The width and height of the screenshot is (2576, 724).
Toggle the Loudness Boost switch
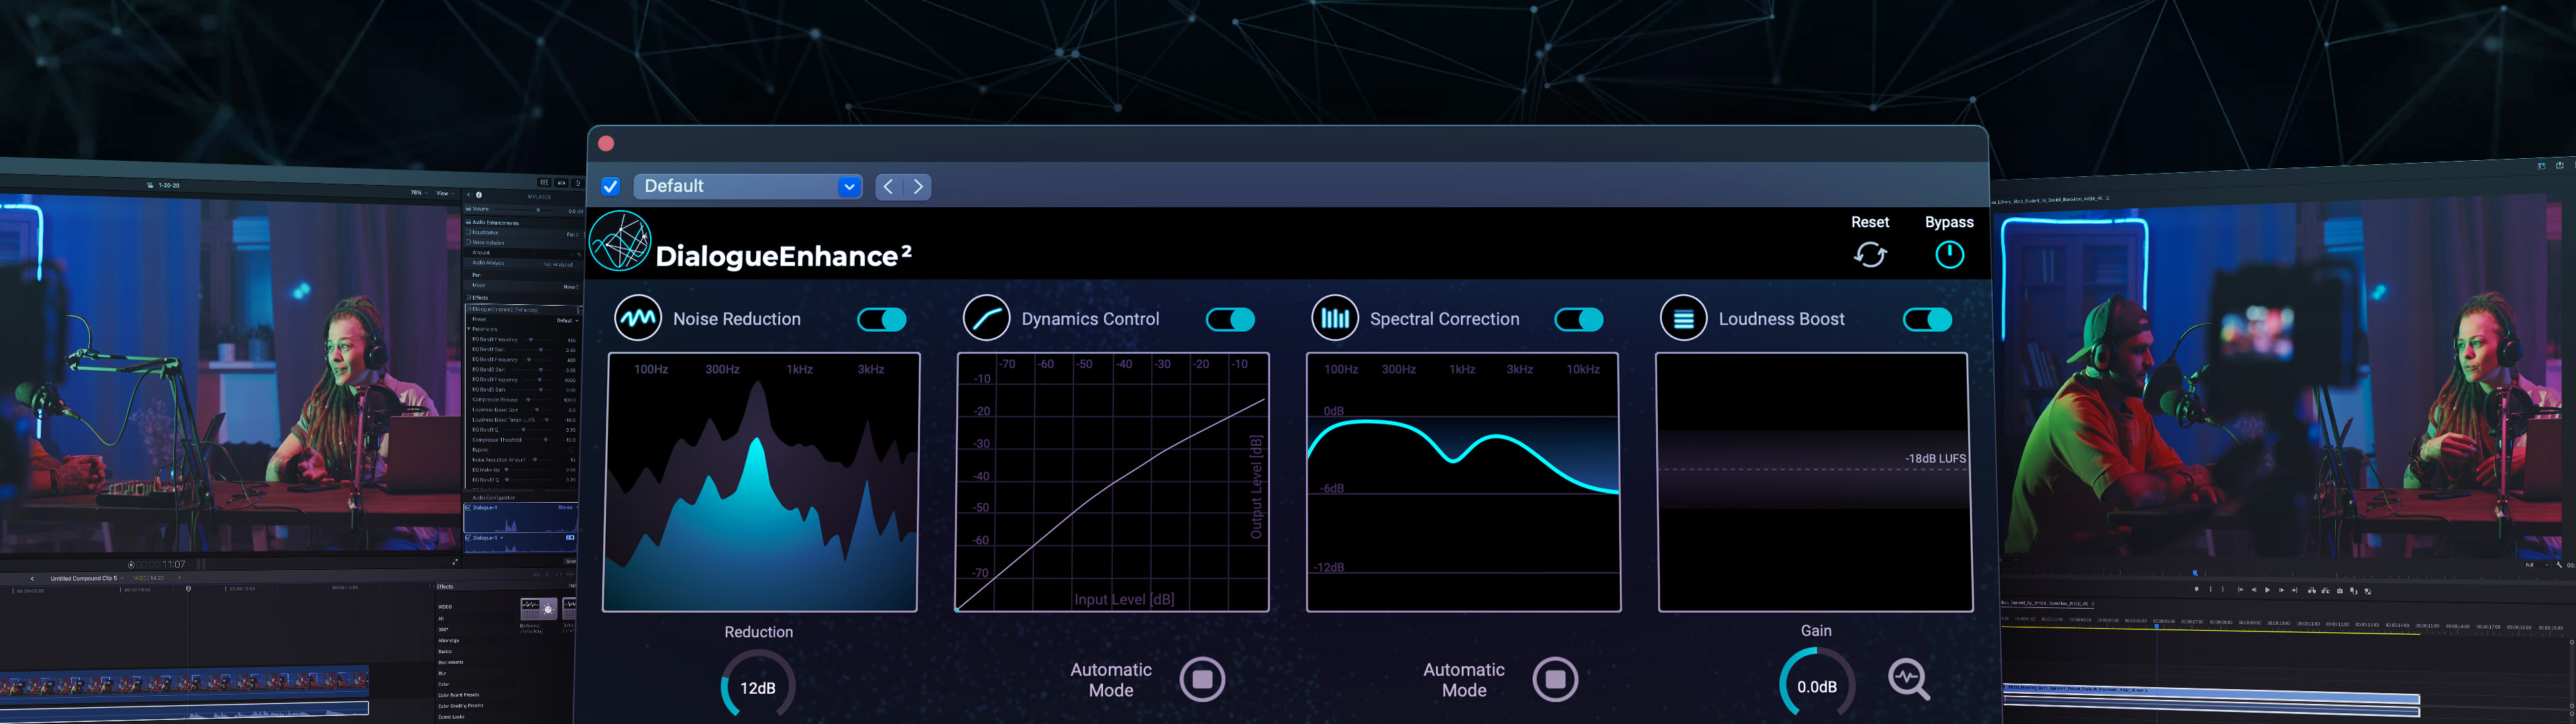1927,319
